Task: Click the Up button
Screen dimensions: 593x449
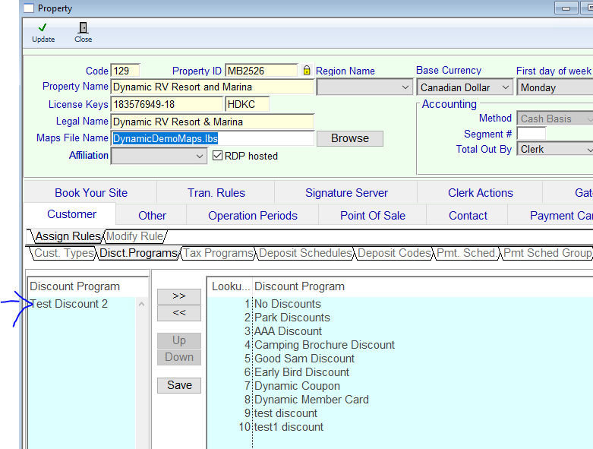Action: click(179, 340)
